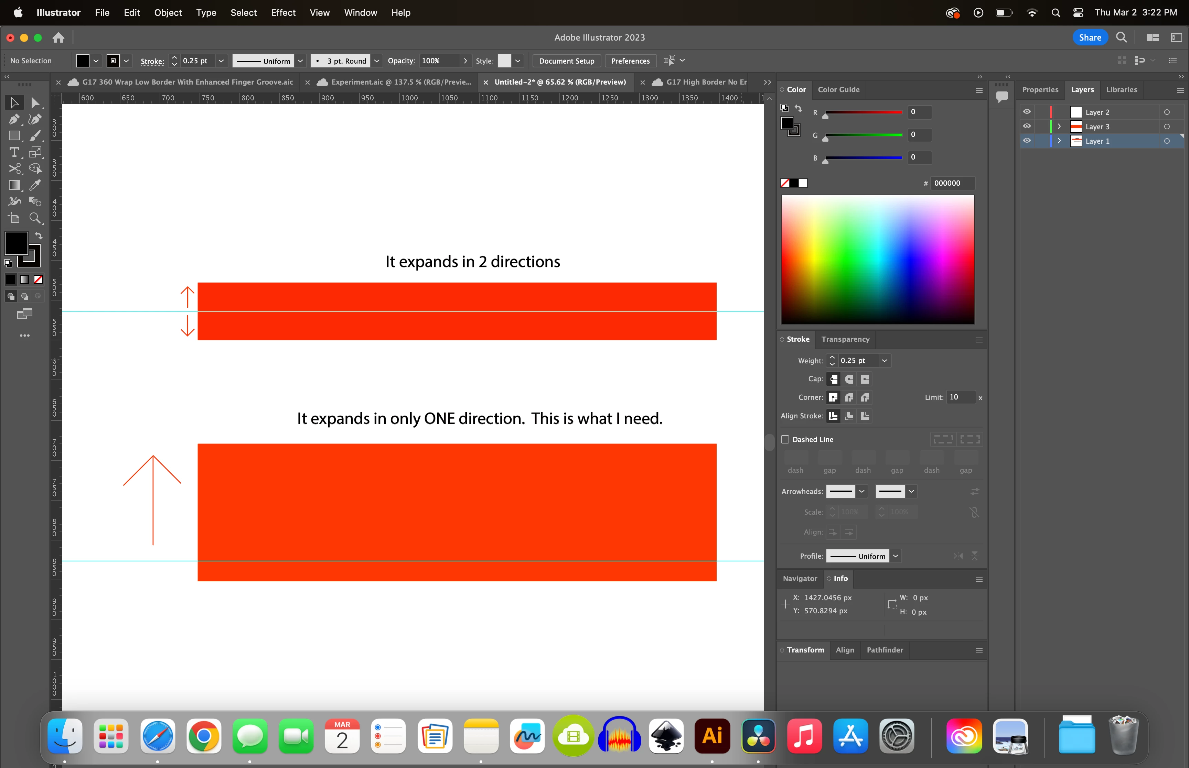Select the Zoom tool
The width and height of the screenshot is (1189, 768).
(x=35, y=218)
